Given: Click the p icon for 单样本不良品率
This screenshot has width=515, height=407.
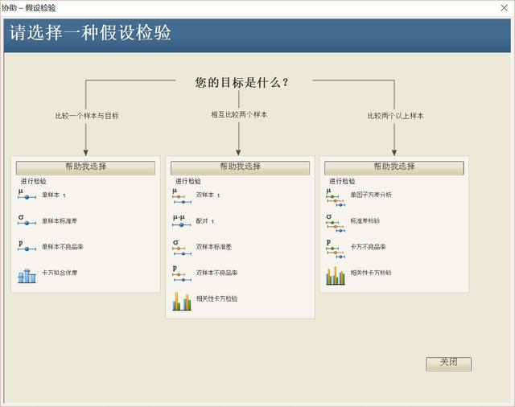Looking at the screenshot, I should click(x=27, y=246).
